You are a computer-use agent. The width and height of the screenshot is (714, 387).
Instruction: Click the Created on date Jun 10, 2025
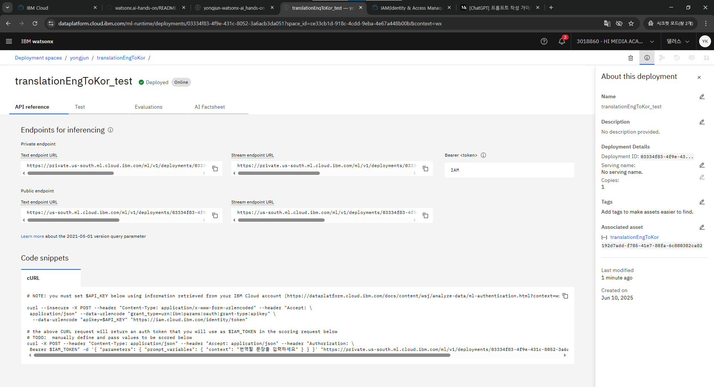[617, 298]
